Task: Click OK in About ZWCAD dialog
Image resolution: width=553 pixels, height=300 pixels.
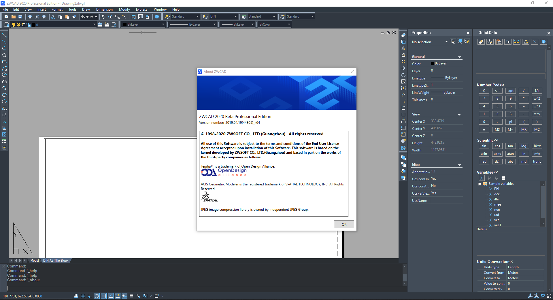Action: pos(344,225)
